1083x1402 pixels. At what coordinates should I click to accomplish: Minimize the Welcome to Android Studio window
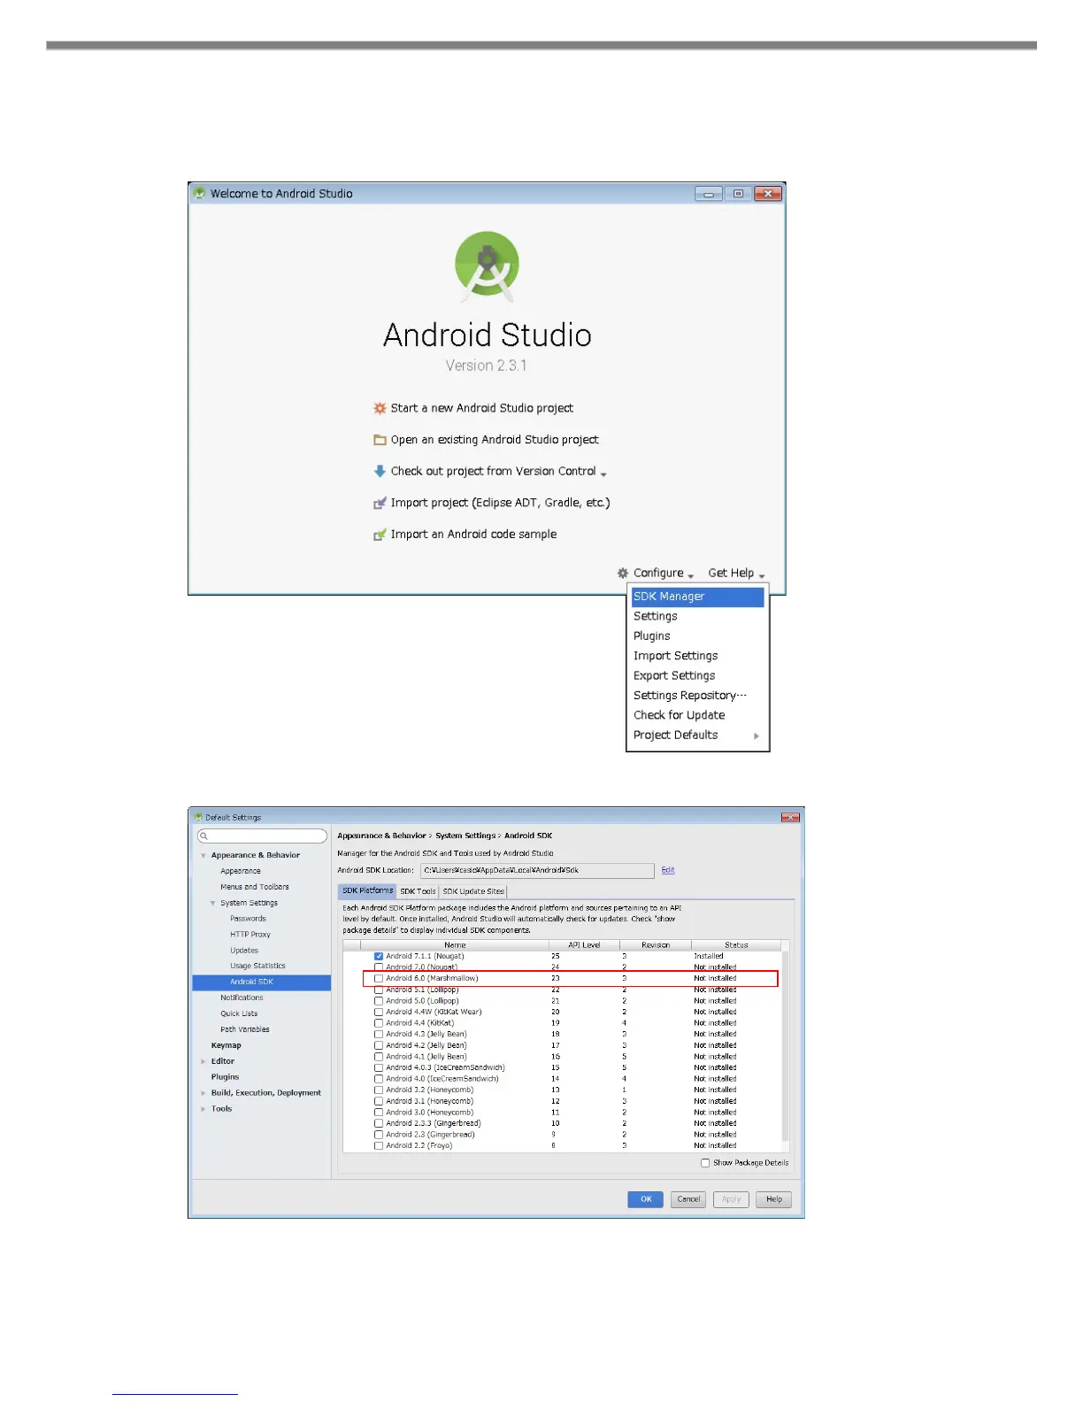point(709,193)
